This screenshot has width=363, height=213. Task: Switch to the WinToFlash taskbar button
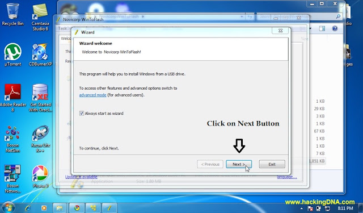coord(109,208)
